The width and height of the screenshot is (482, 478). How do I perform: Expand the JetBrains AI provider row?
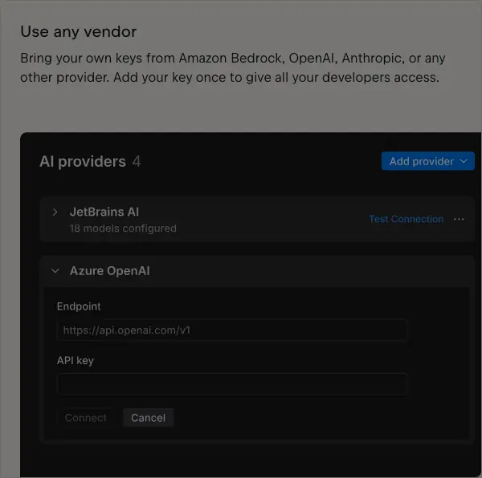55,212
